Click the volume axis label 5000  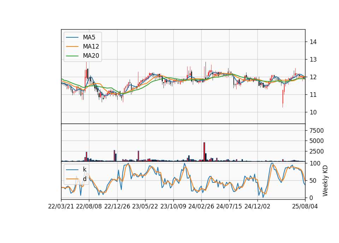coord(317,141)
